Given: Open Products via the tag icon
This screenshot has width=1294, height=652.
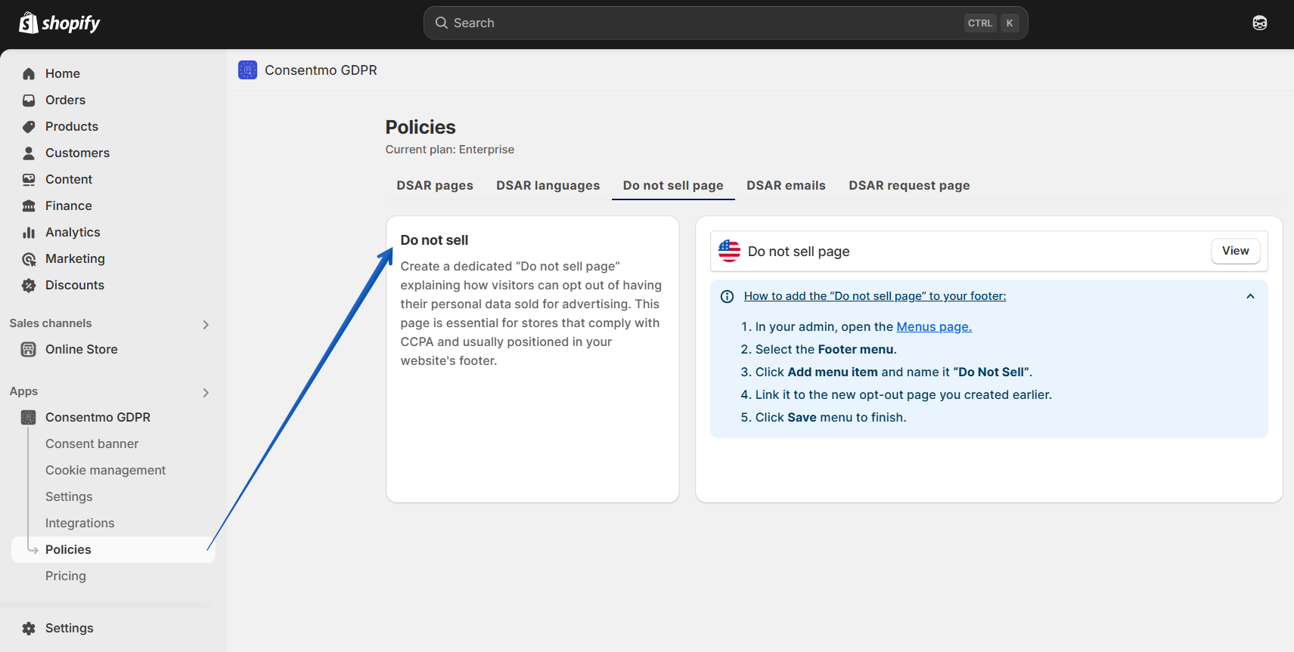Looking at the screenshot, I should point(29,126).
